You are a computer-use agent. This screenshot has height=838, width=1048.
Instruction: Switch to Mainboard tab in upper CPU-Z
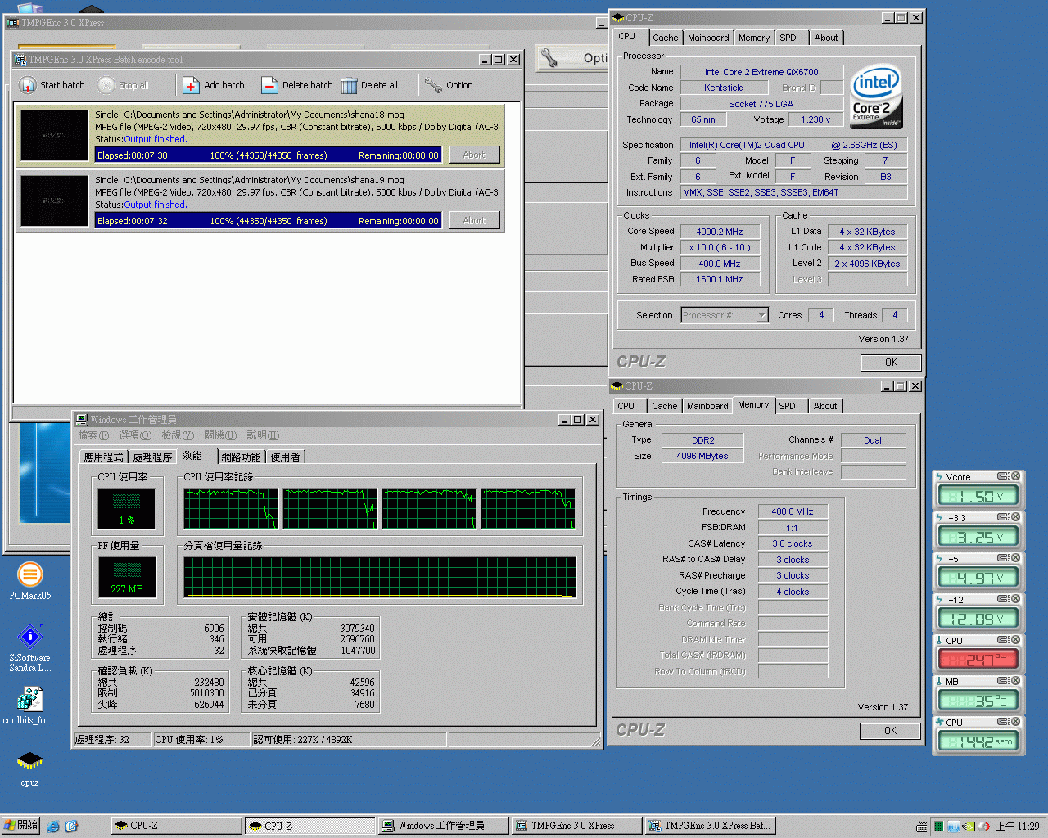[708, 38]
